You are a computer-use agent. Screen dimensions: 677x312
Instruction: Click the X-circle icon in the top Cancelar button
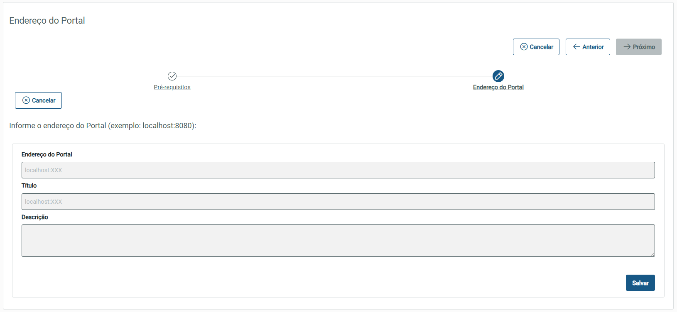pos(524,47)
